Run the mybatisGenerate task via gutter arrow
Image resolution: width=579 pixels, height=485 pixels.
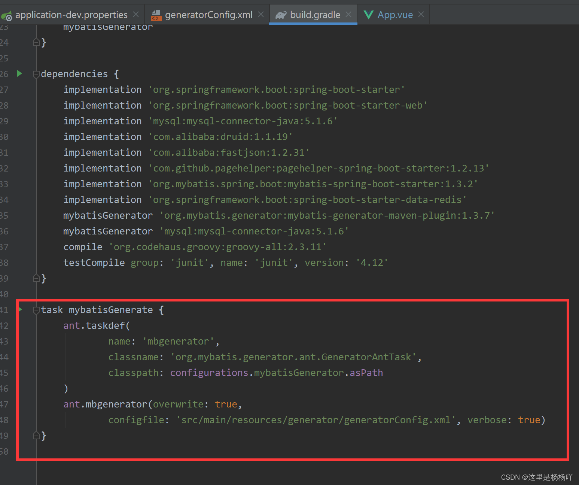point(20,309)
